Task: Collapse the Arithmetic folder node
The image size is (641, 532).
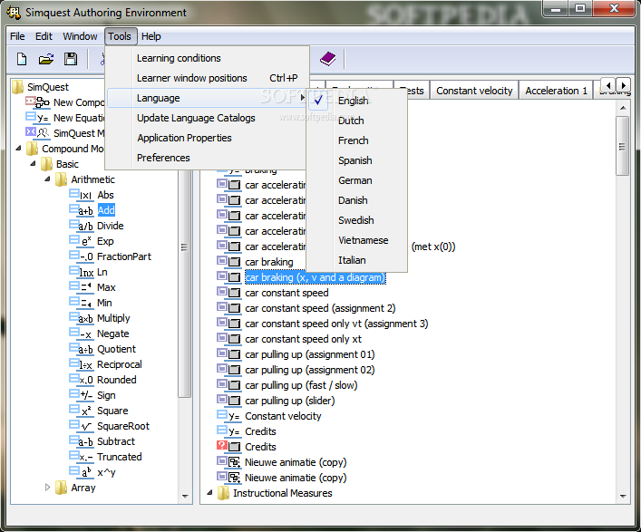Action: click(x=48, y=179)
